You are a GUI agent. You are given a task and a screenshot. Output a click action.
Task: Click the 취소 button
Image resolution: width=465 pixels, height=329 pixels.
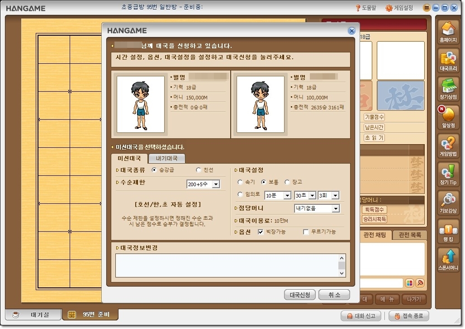pos(334,295)
